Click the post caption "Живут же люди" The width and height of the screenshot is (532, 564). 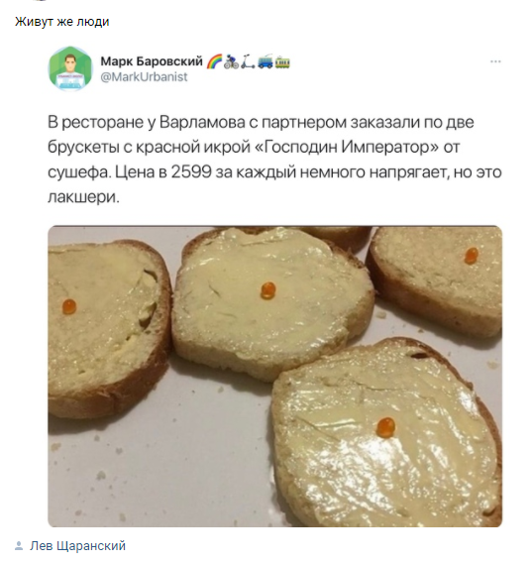click(x=61, y=22)
